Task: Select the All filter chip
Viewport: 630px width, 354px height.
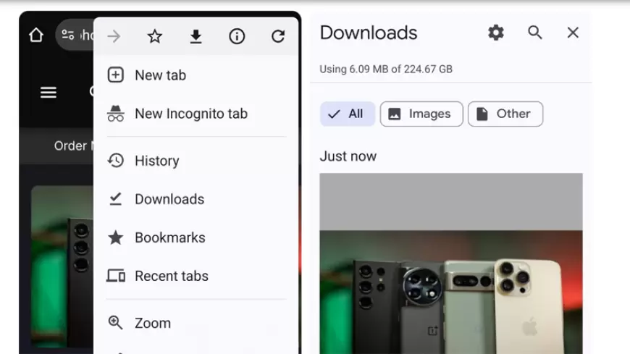Action: (347, 114)
